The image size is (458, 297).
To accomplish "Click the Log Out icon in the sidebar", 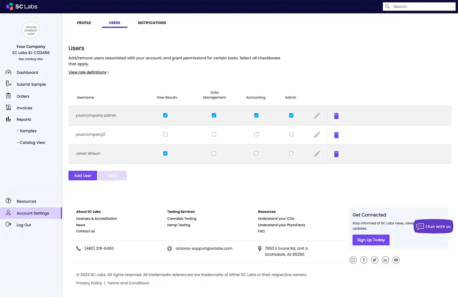I will [x=8, y=224].
